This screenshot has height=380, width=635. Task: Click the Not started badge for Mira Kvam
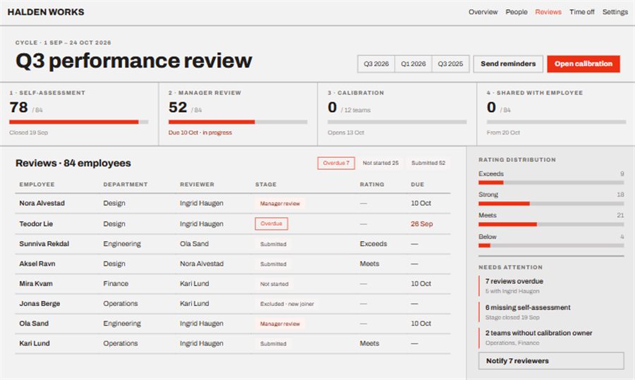pos(274,284)
